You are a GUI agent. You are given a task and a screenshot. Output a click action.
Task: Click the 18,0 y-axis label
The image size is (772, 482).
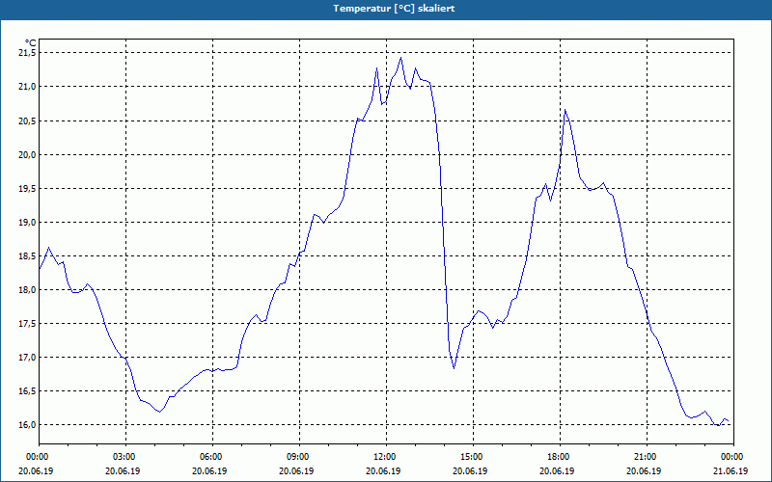point(27,290)
